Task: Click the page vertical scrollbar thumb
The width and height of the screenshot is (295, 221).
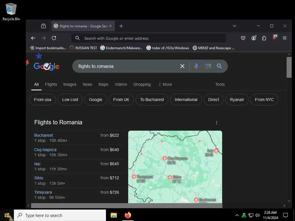Action: click(x=289, y=67)
